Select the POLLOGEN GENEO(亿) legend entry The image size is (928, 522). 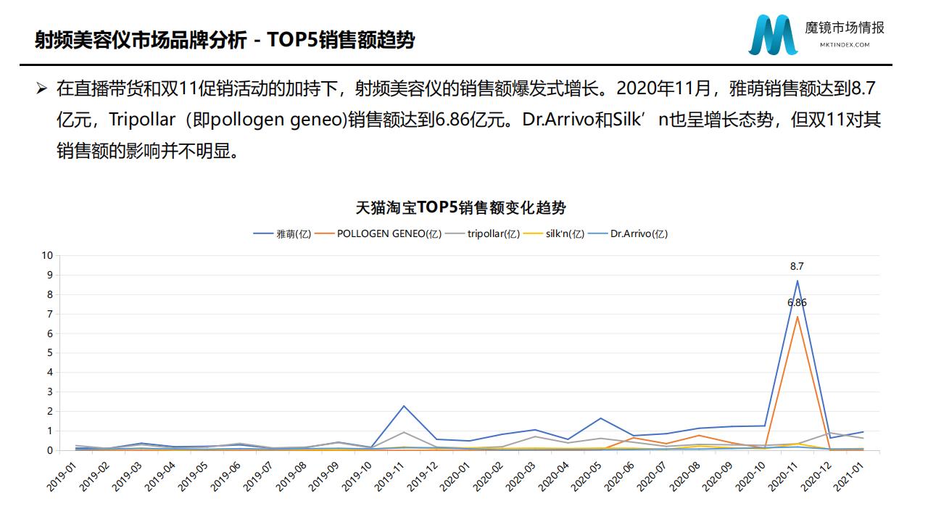[x=379, y=233]
